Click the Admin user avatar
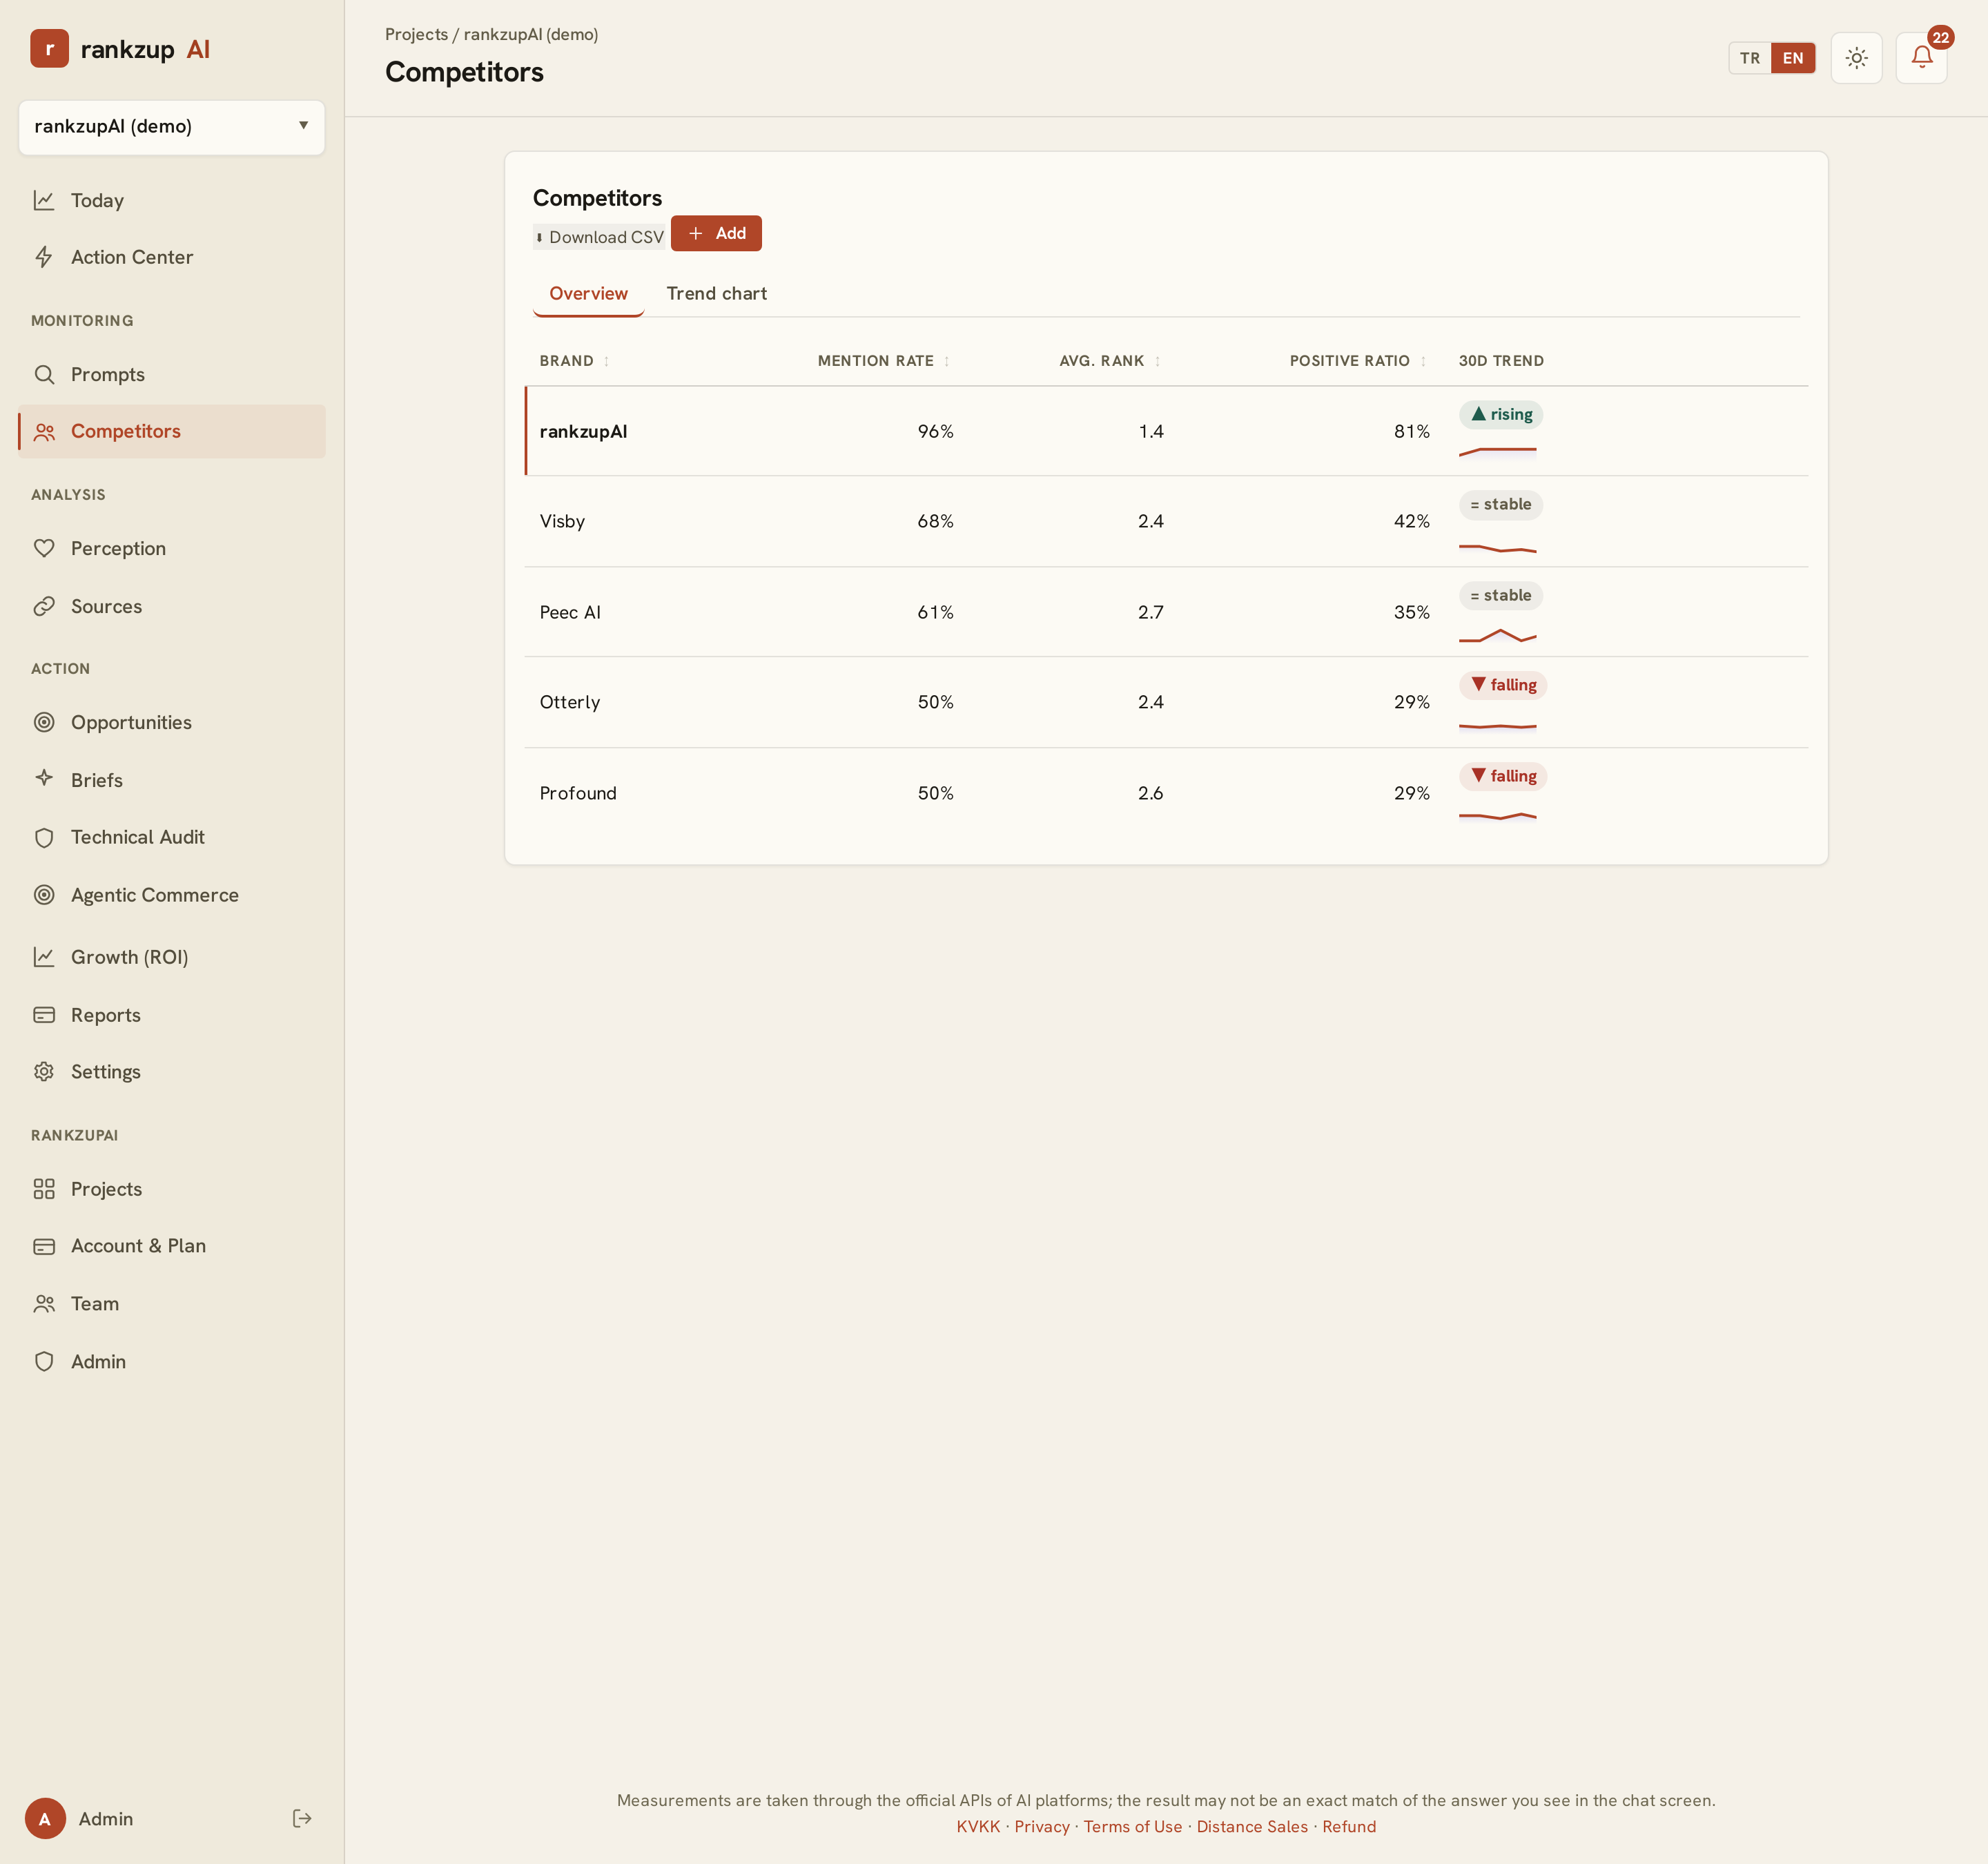 click(x=45, y=1818)
